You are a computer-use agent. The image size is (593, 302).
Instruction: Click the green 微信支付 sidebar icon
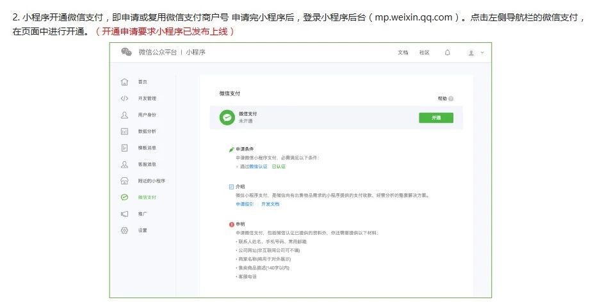(124, 197)
